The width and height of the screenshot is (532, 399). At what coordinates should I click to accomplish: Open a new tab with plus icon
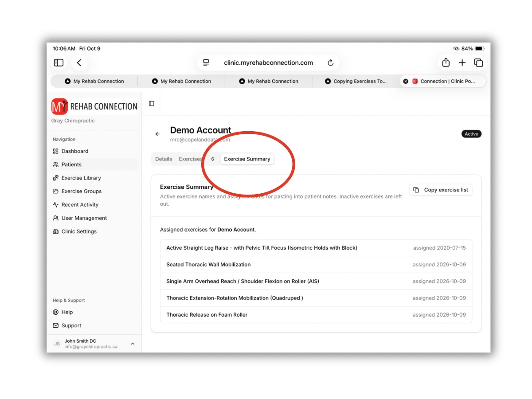(x=462, y=63)
